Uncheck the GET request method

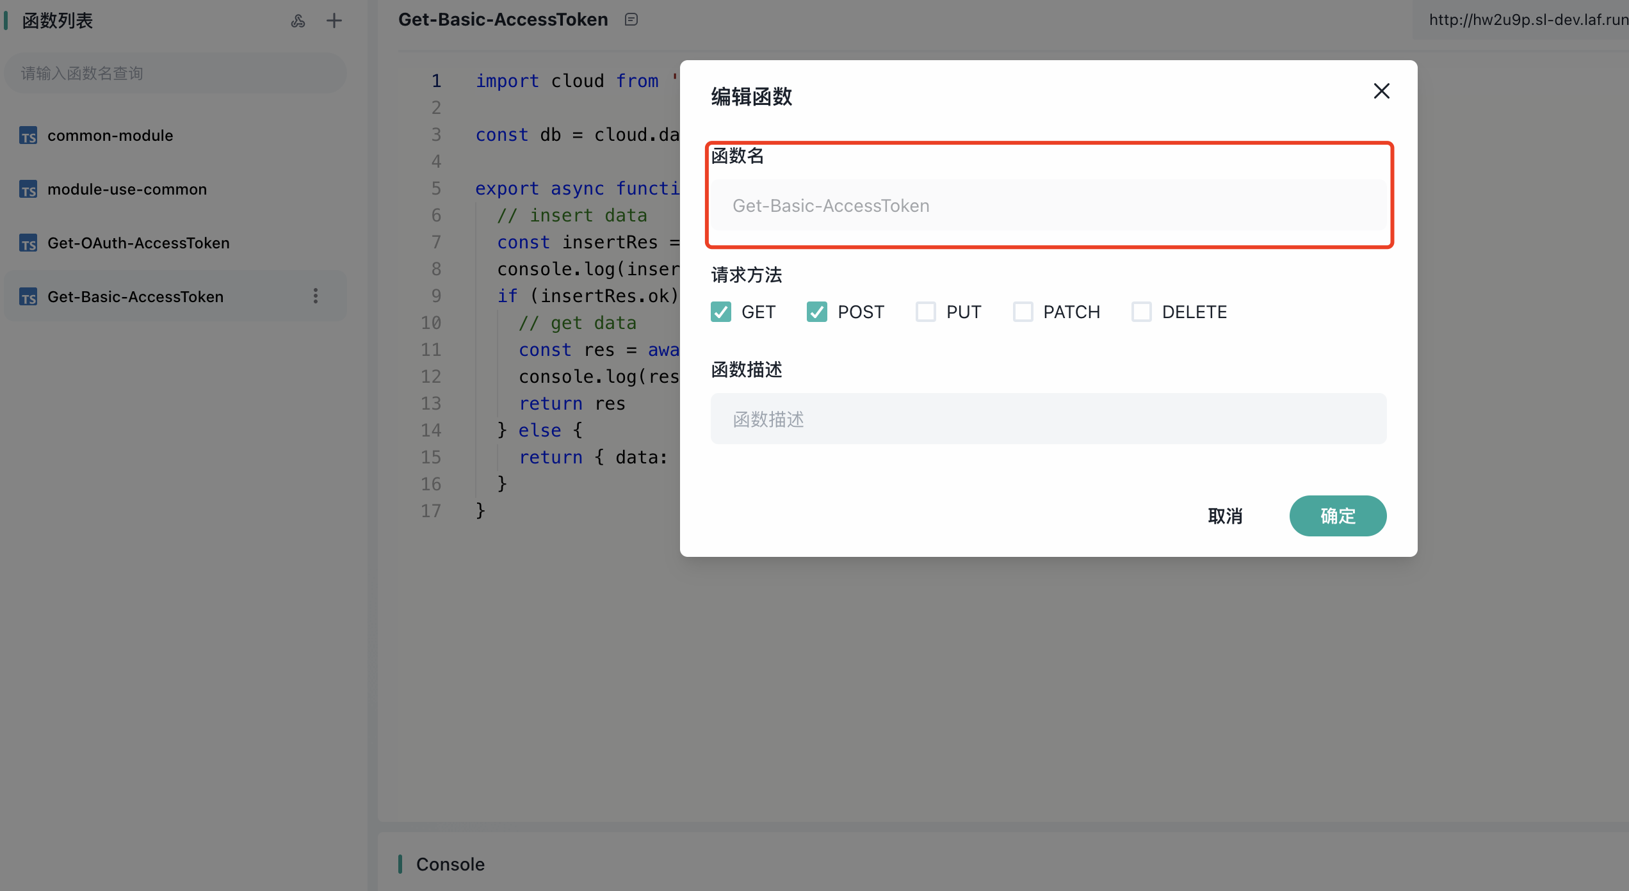pos(720,312)
